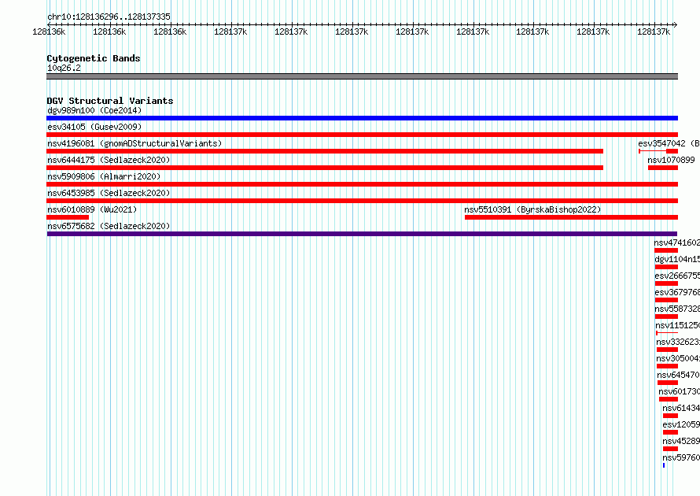Click the purple nsv6575682 variant bar
The image size is (700, 496).
tap(362, 234)
